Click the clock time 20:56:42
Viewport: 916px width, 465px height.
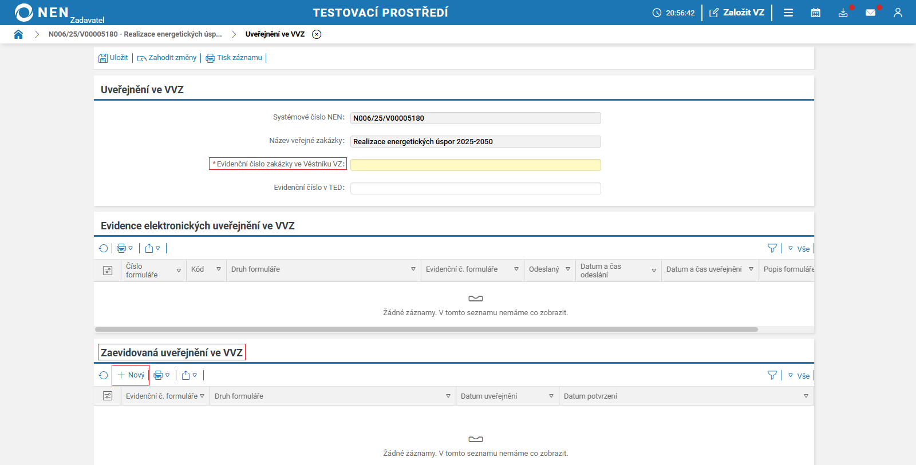pos(674,13)
